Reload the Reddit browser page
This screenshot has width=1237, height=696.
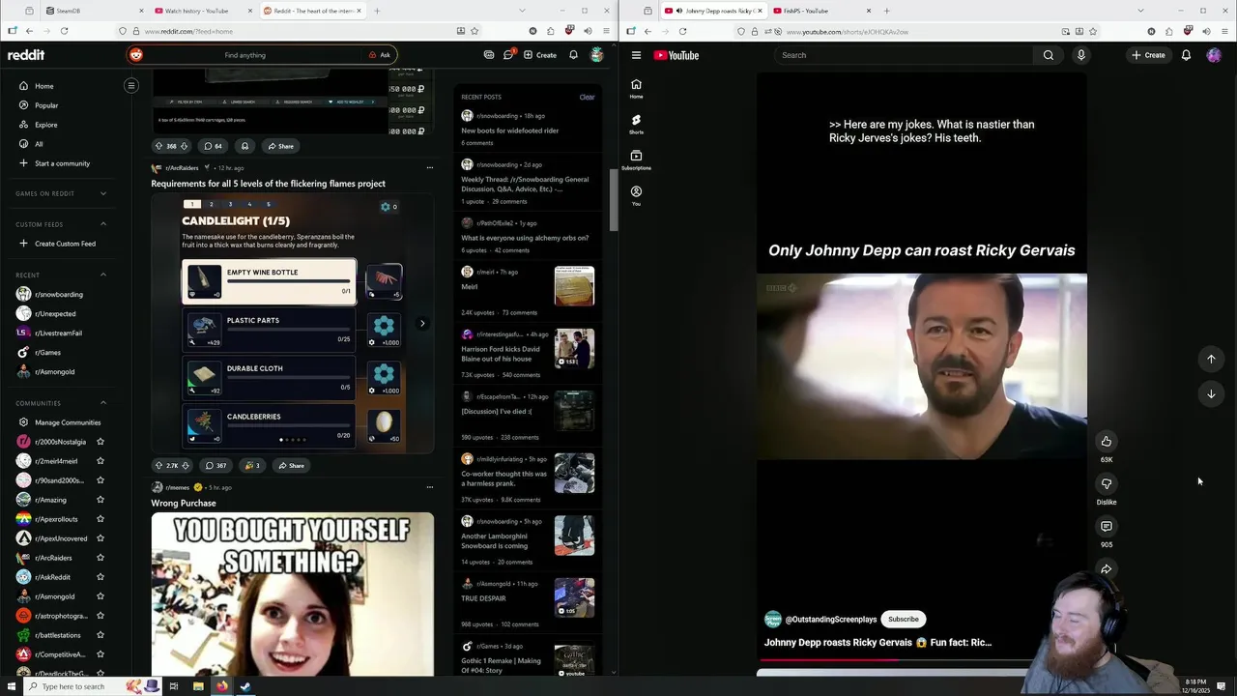[64, 31]
